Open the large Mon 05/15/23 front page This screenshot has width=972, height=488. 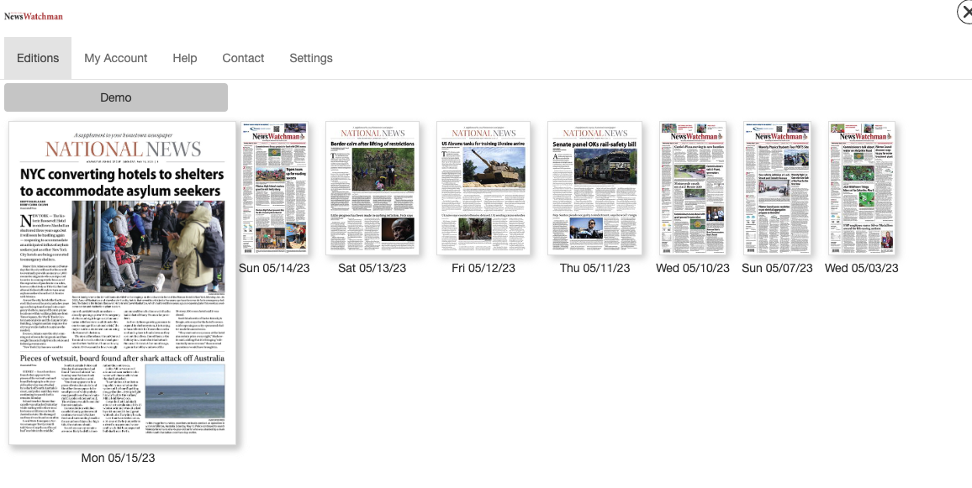pos(123,283)
